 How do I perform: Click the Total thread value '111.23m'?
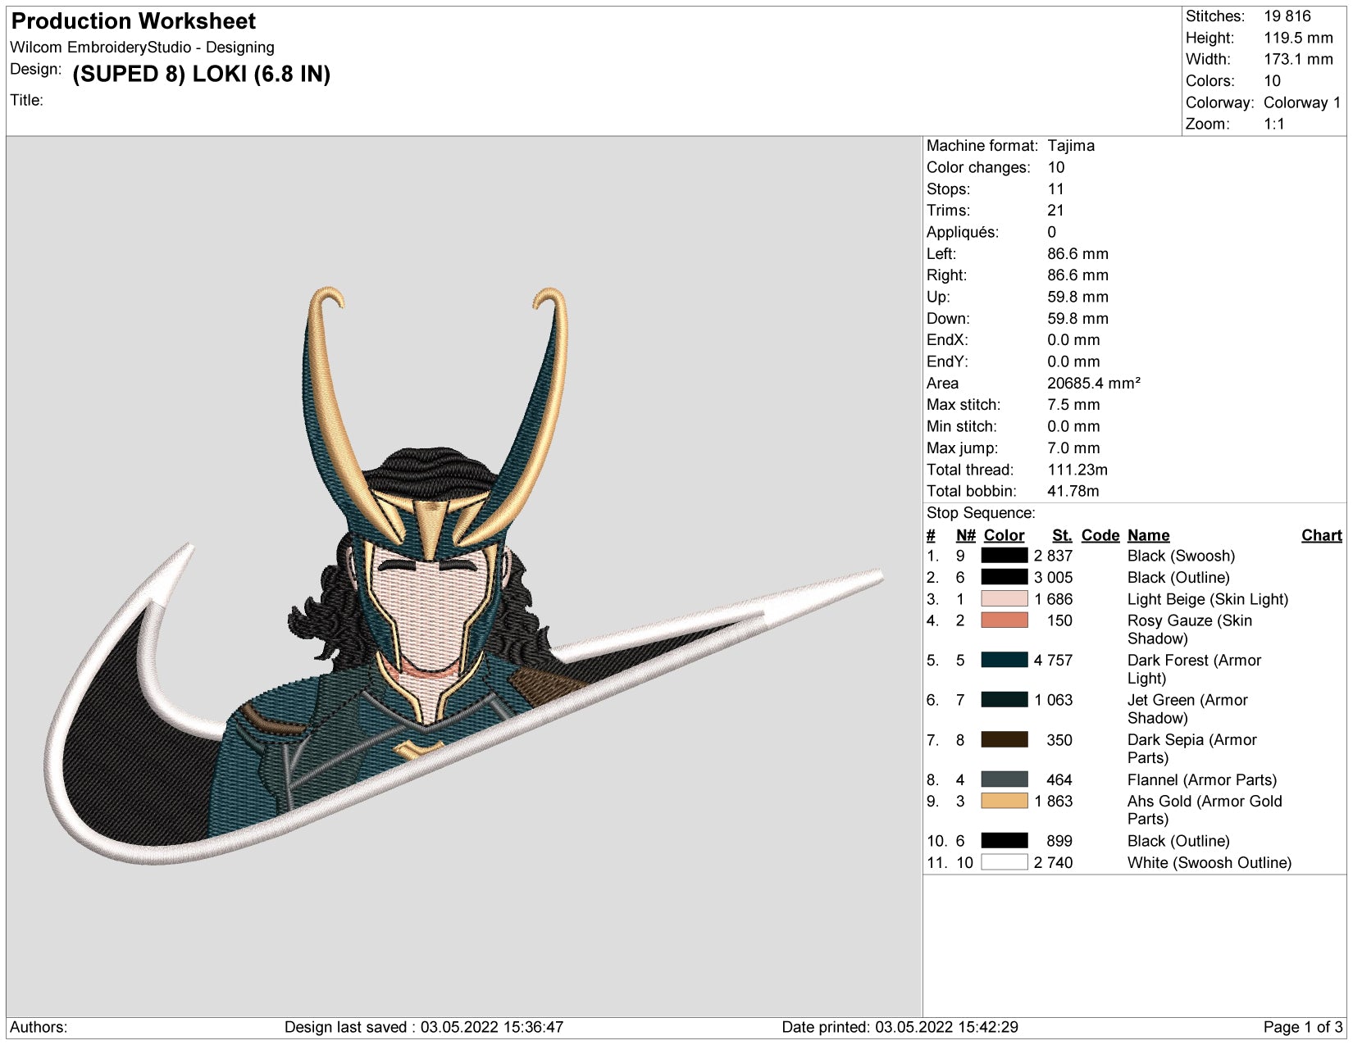click(1077, 470)
